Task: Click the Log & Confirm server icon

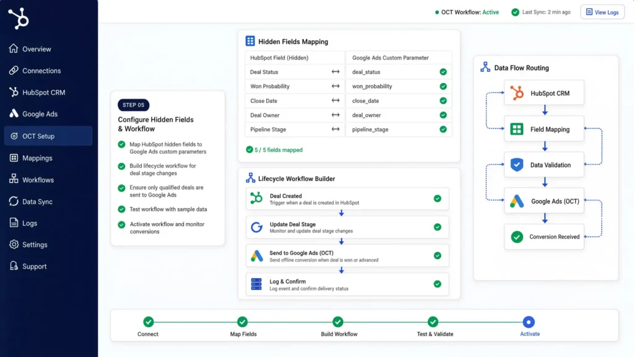Action: tap(256, 284)
